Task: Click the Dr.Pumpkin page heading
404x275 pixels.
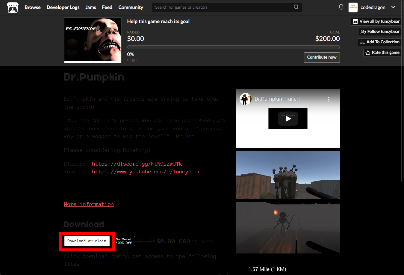Action: 94,77
